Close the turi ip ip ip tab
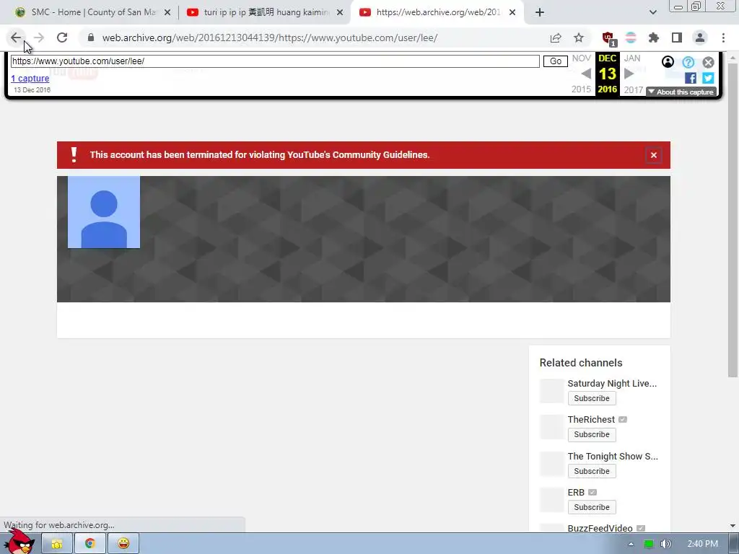Image resolution: width=739 pixels, height=554 pixels. [x=340, y=13]
